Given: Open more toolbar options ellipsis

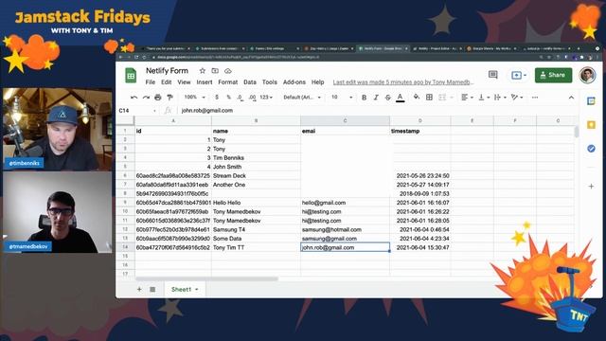Looking at the screenshot, I should [x=535, y=98].
